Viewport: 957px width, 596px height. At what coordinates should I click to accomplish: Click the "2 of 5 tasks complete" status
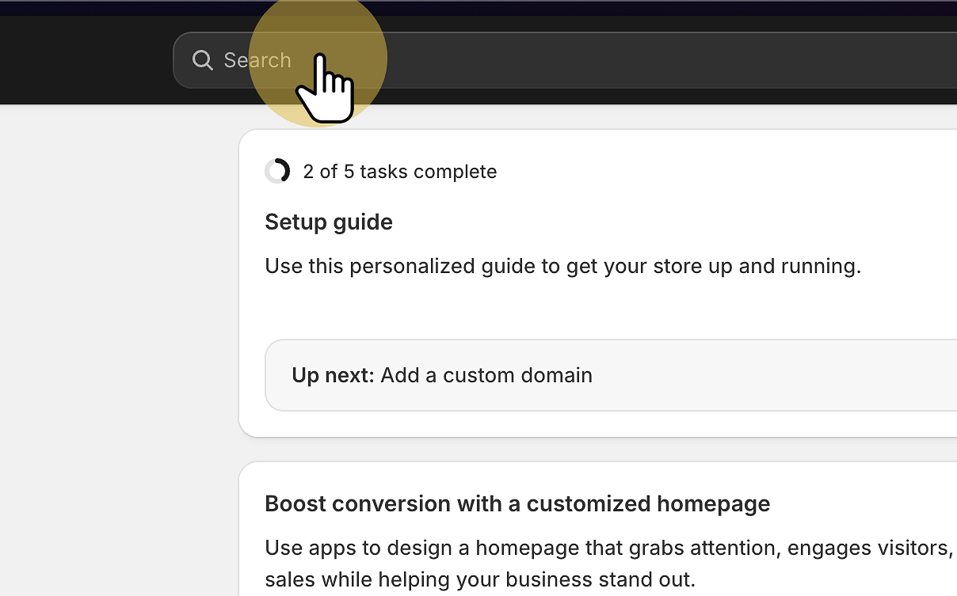point(399,172)
